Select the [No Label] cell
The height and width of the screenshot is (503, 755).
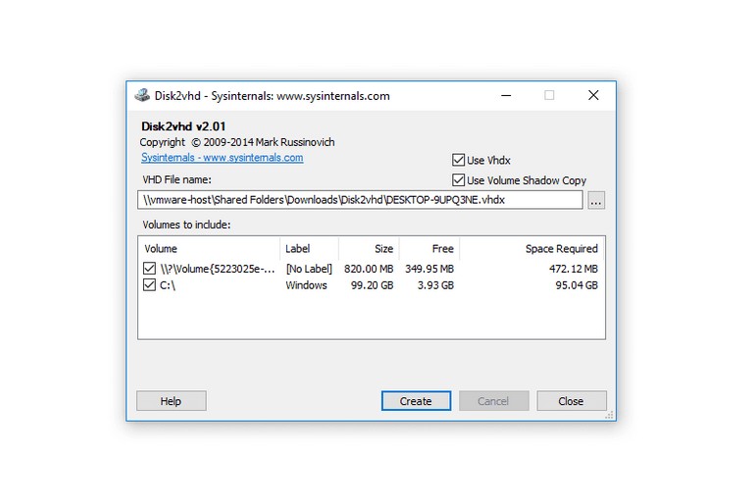[x=309, y=269]
